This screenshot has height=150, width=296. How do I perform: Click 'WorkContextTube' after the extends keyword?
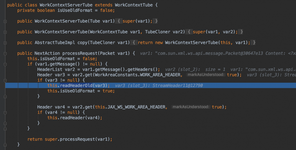(x=134, y=5)
